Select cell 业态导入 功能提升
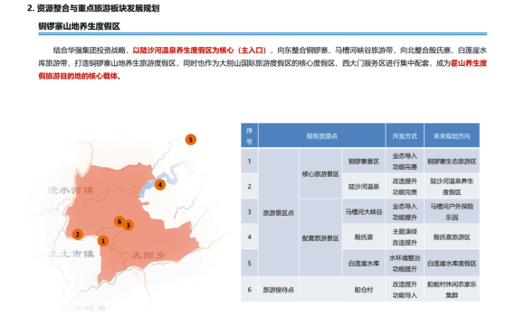 point(405,212)
